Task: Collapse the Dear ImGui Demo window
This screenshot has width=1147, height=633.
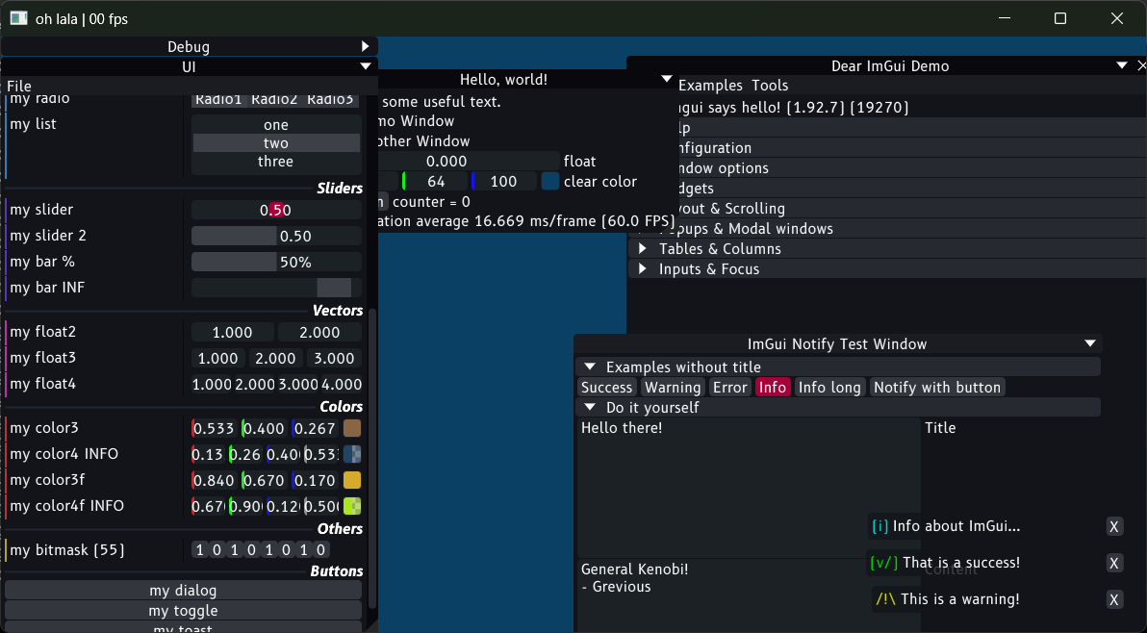Action: point(1121,65)
